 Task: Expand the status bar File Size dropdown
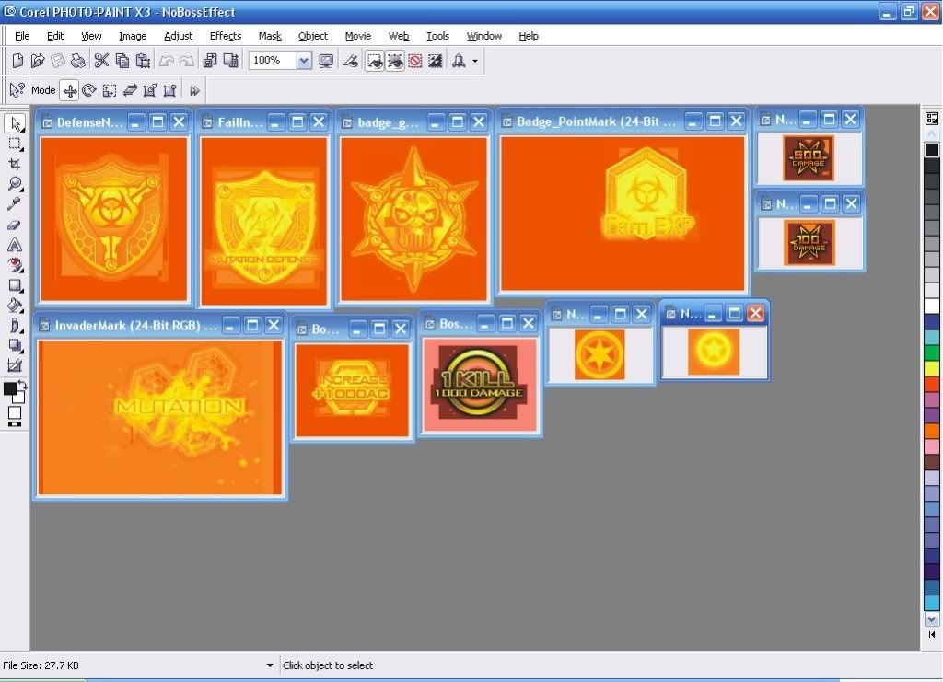[270, 665]
